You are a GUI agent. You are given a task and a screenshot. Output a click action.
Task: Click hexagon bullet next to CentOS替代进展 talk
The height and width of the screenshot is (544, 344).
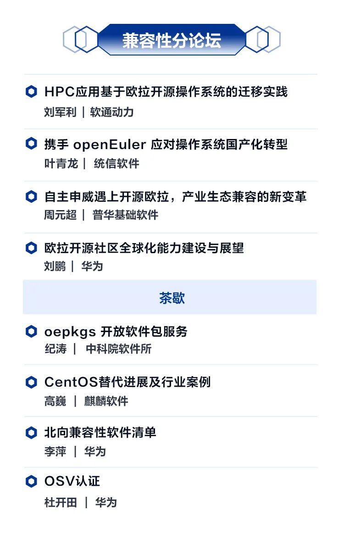(x=31, y=382)
